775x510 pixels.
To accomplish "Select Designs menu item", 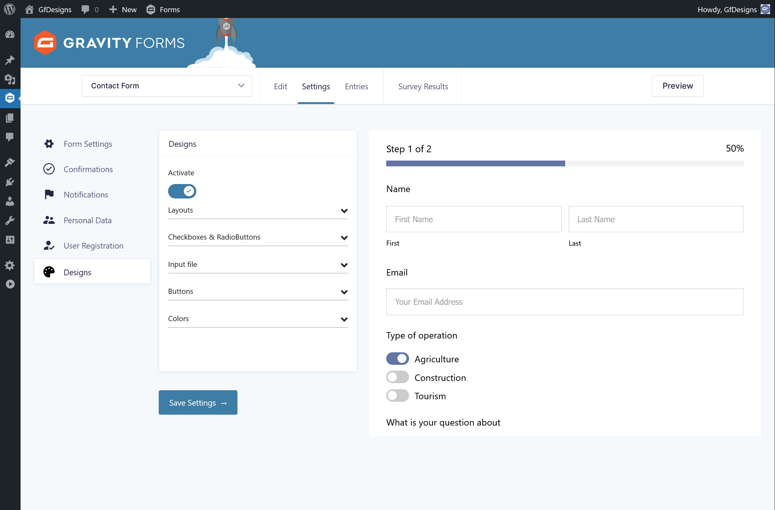I will (x=93, y=271).
